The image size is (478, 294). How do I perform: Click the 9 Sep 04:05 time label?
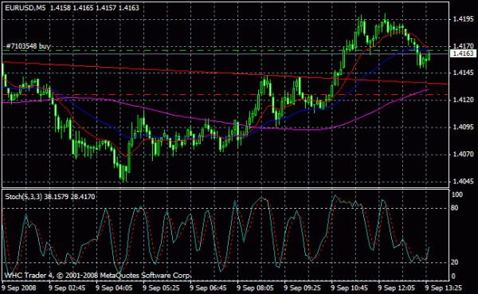[114, 288]
